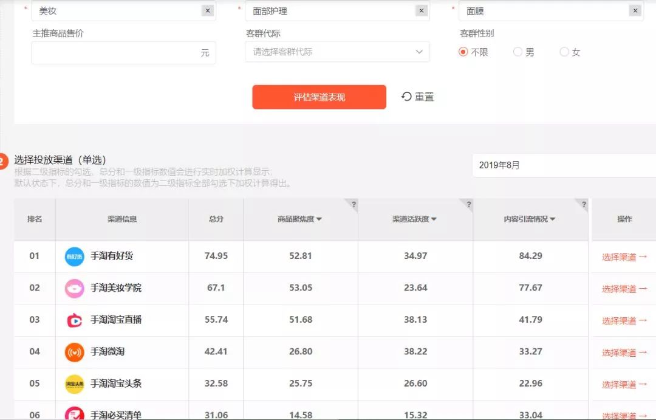Viewport: 656px width, 420px height.
Task: Open help tooltip for 商品聚焦度 column
Action: 354,204
